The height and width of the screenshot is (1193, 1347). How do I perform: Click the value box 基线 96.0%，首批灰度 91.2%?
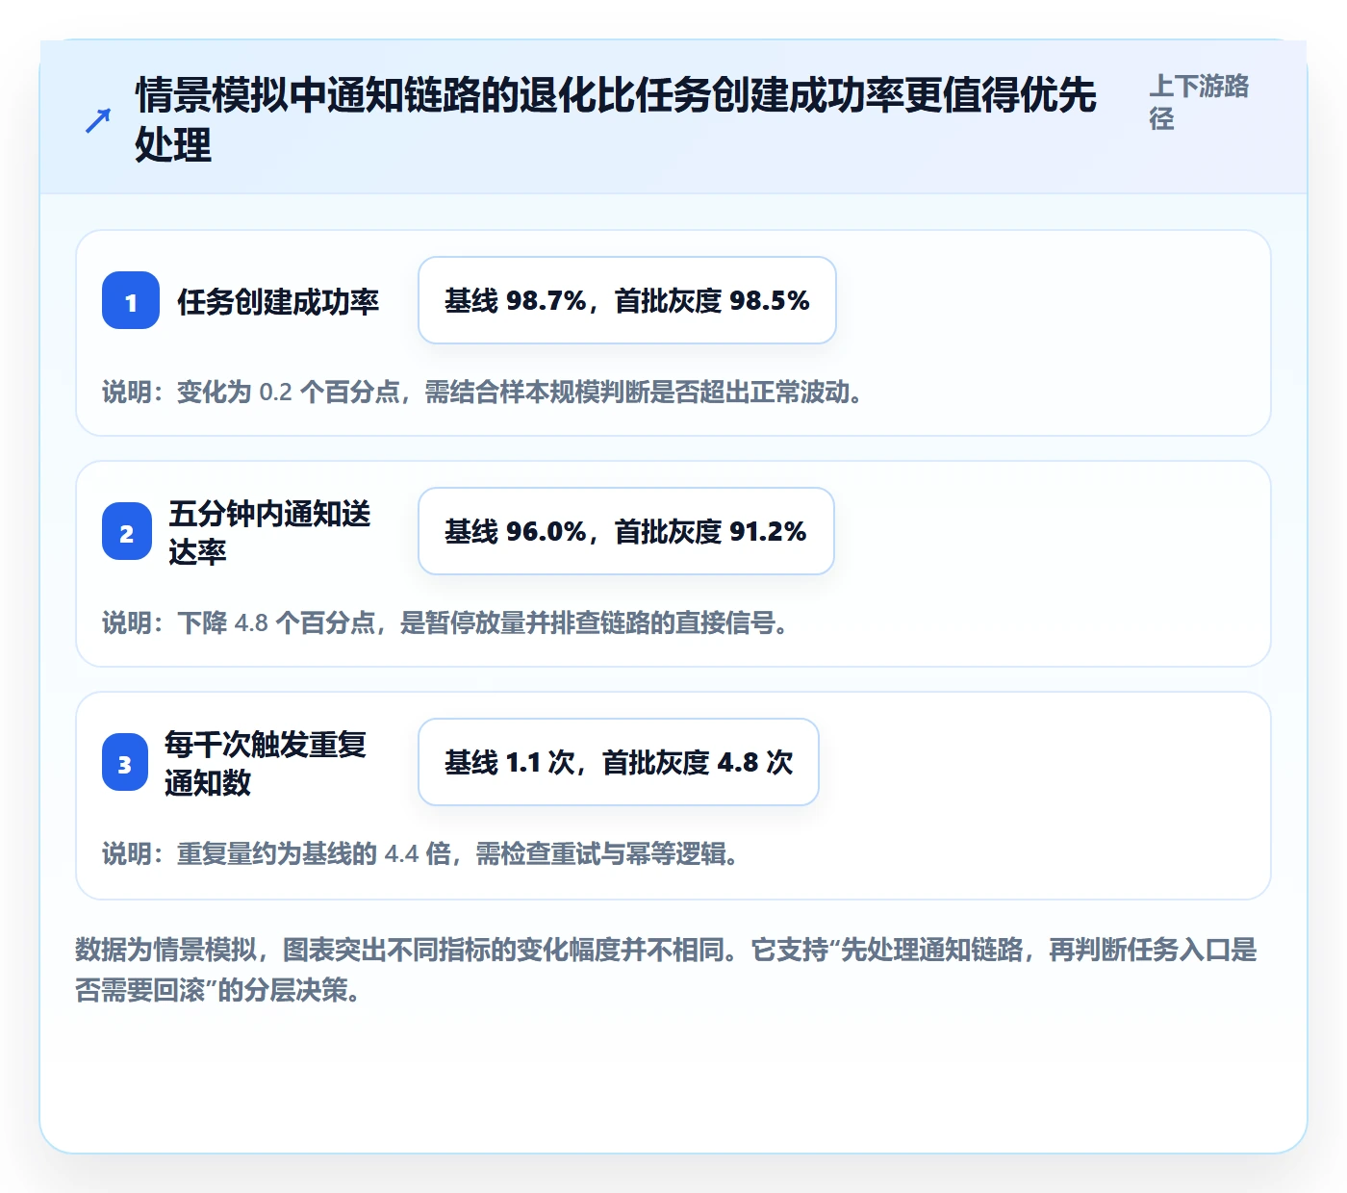626,531
